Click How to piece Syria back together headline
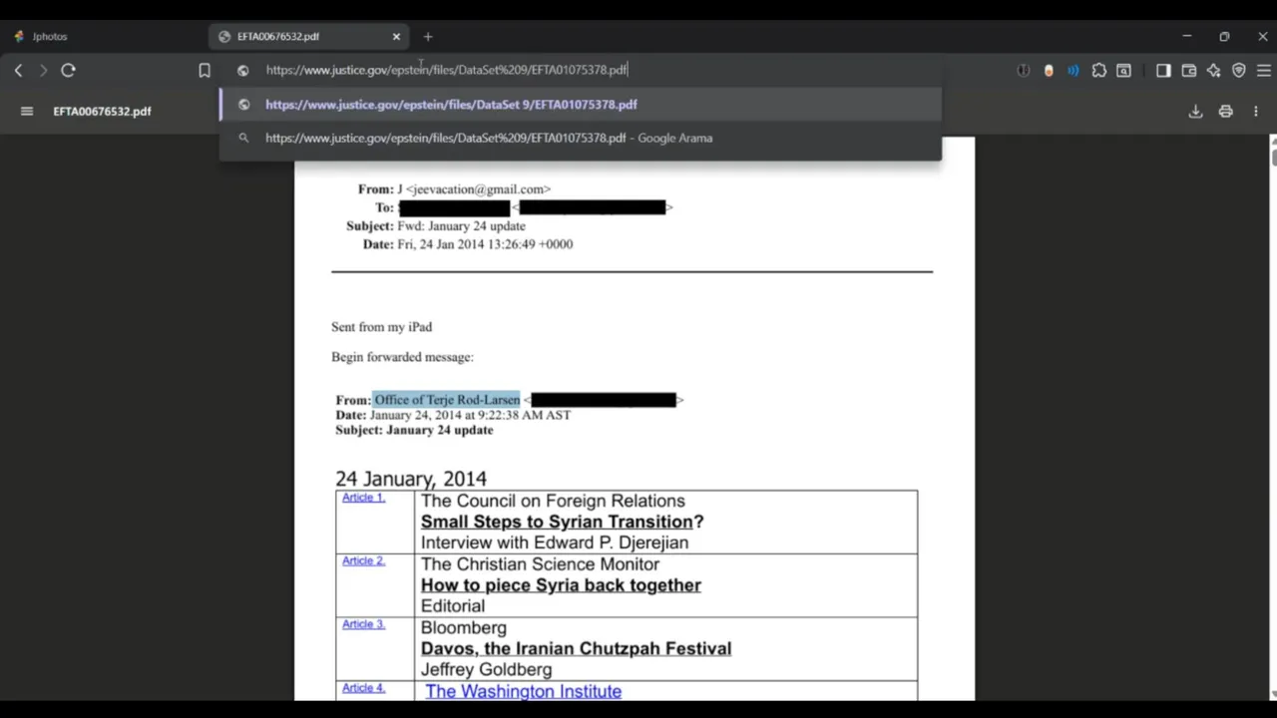 (561, 585)
